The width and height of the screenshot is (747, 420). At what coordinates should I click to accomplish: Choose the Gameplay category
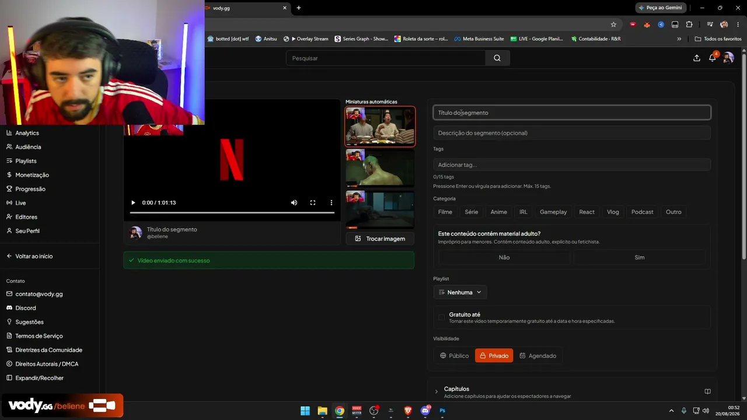553,212
